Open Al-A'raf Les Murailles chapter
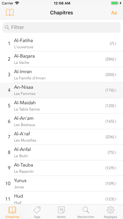This screenshot has height=219, width=123. pos(61,137)
